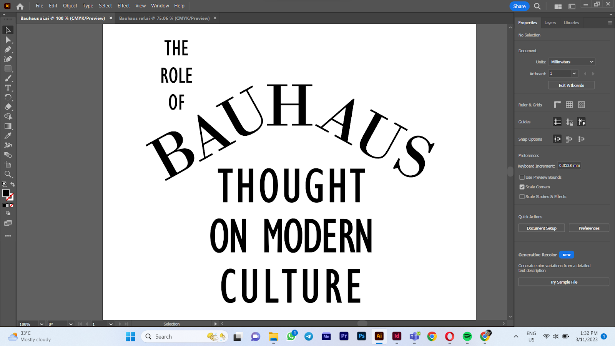
Task: Click the Illustrator Home icon
Action: click(20, 6)
